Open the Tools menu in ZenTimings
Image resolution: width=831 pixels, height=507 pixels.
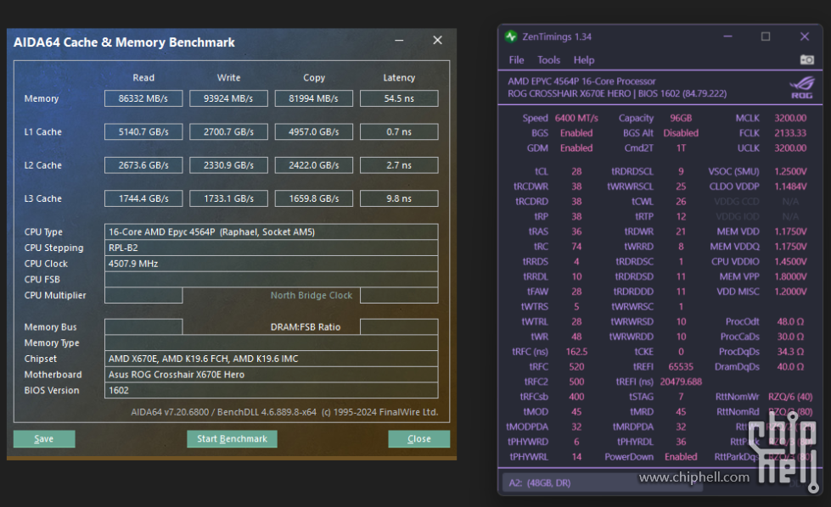click(548, 60)
